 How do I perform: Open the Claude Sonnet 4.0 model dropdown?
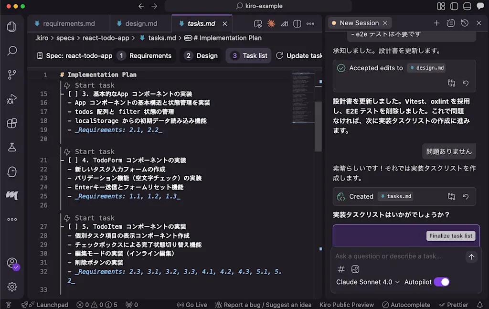pyautogui.click(x=368, y=282)
